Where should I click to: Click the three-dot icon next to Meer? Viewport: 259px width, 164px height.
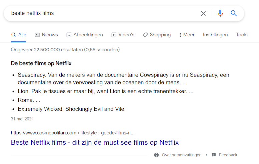click(180, 35)
